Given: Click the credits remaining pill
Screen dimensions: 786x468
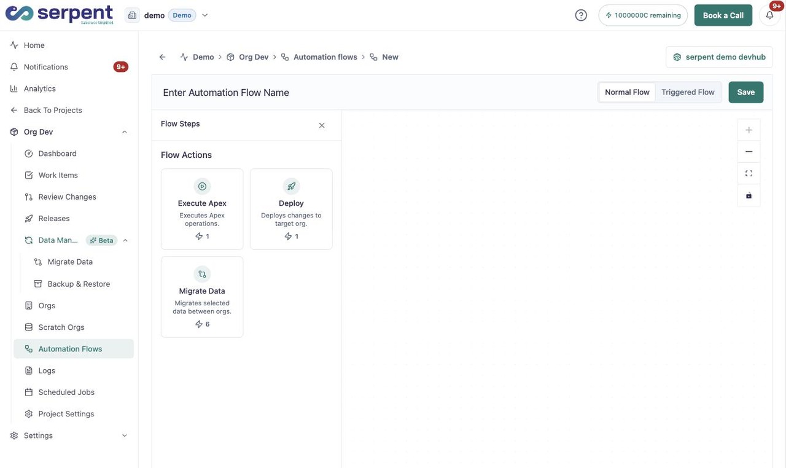Looking at the screenshot, I should pos(643,15).
